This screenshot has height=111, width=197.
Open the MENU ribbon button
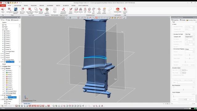[x=3, y=6]
